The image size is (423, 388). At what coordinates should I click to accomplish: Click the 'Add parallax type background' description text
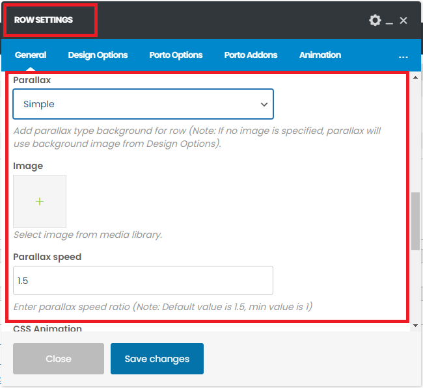click(197, 137)
